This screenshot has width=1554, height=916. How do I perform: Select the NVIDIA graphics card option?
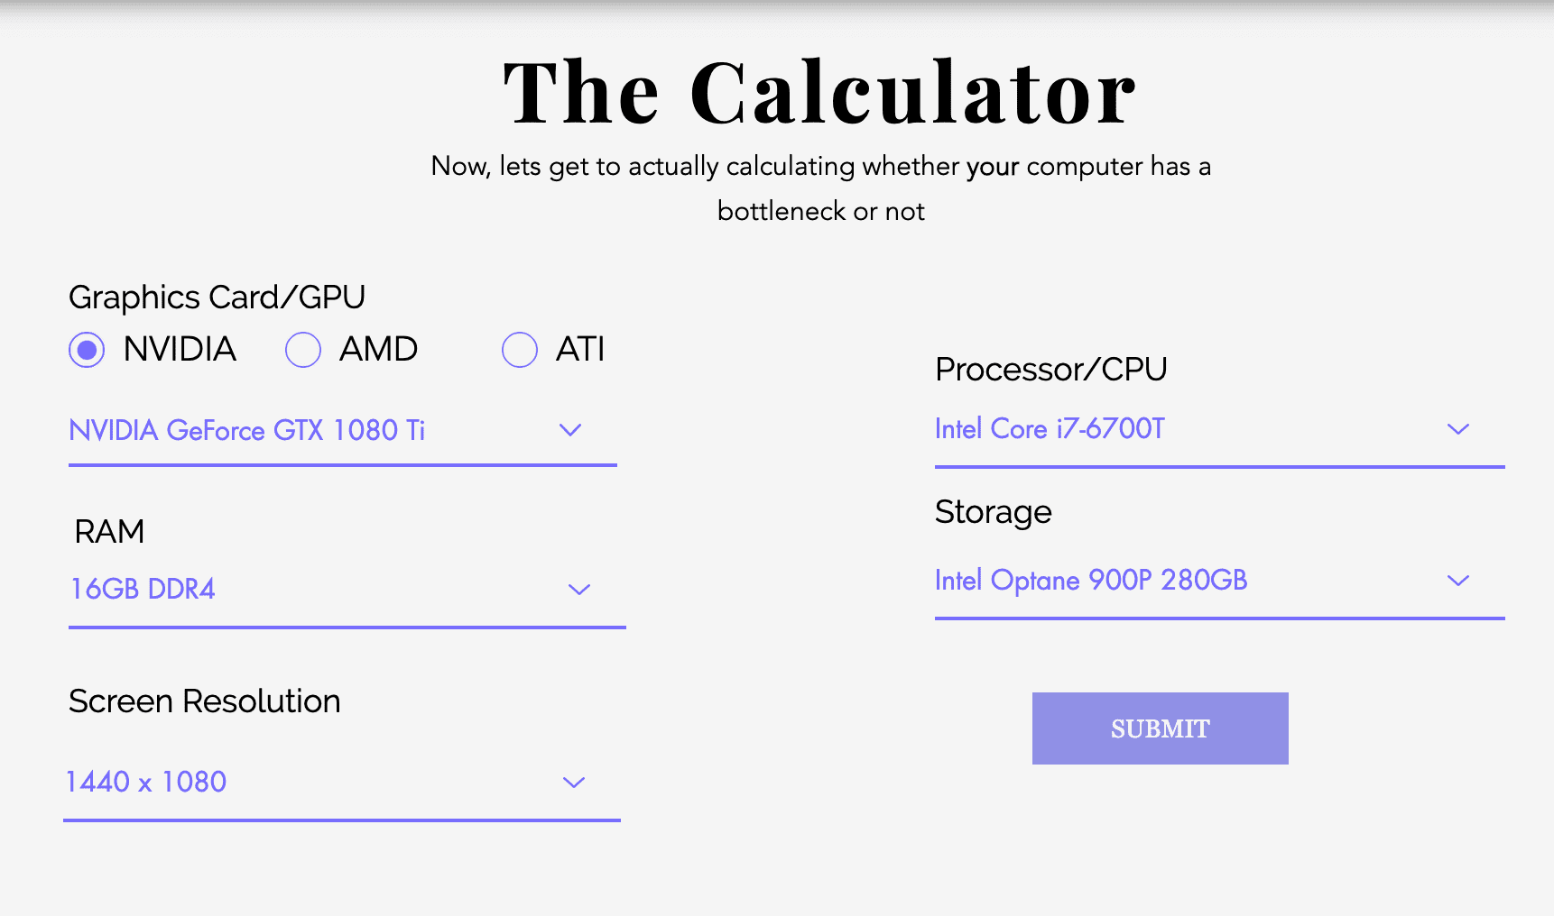pos(86,350)
